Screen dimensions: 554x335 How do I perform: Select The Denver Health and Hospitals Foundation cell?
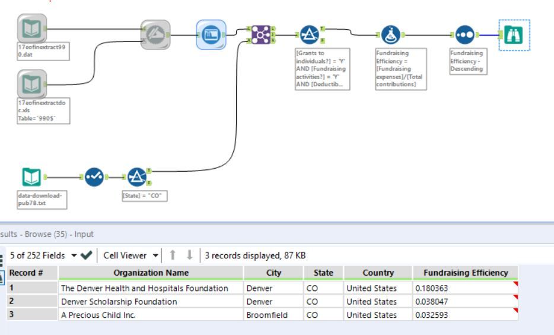(x=151, y=288)
